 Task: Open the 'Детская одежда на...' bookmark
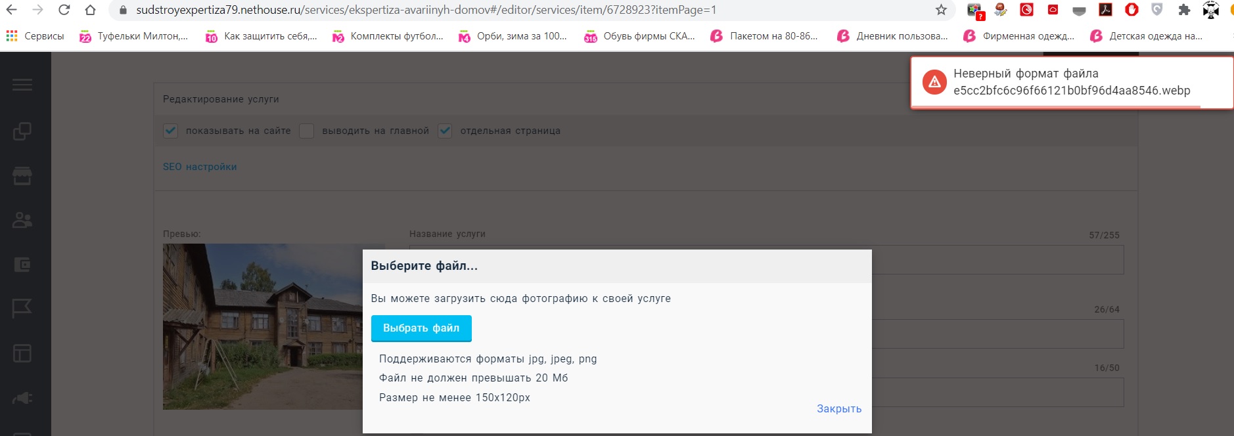1146,36
